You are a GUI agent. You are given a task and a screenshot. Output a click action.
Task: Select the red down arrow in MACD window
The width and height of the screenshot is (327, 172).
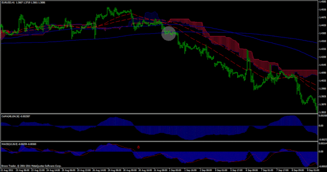[x=138, y=147]
